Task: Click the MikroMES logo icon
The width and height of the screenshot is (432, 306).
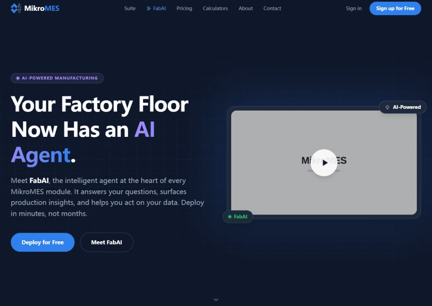Action: [16, 8]
